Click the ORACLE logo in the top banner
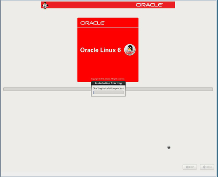Viewport: 218px width, 177px height. (149, 5)
